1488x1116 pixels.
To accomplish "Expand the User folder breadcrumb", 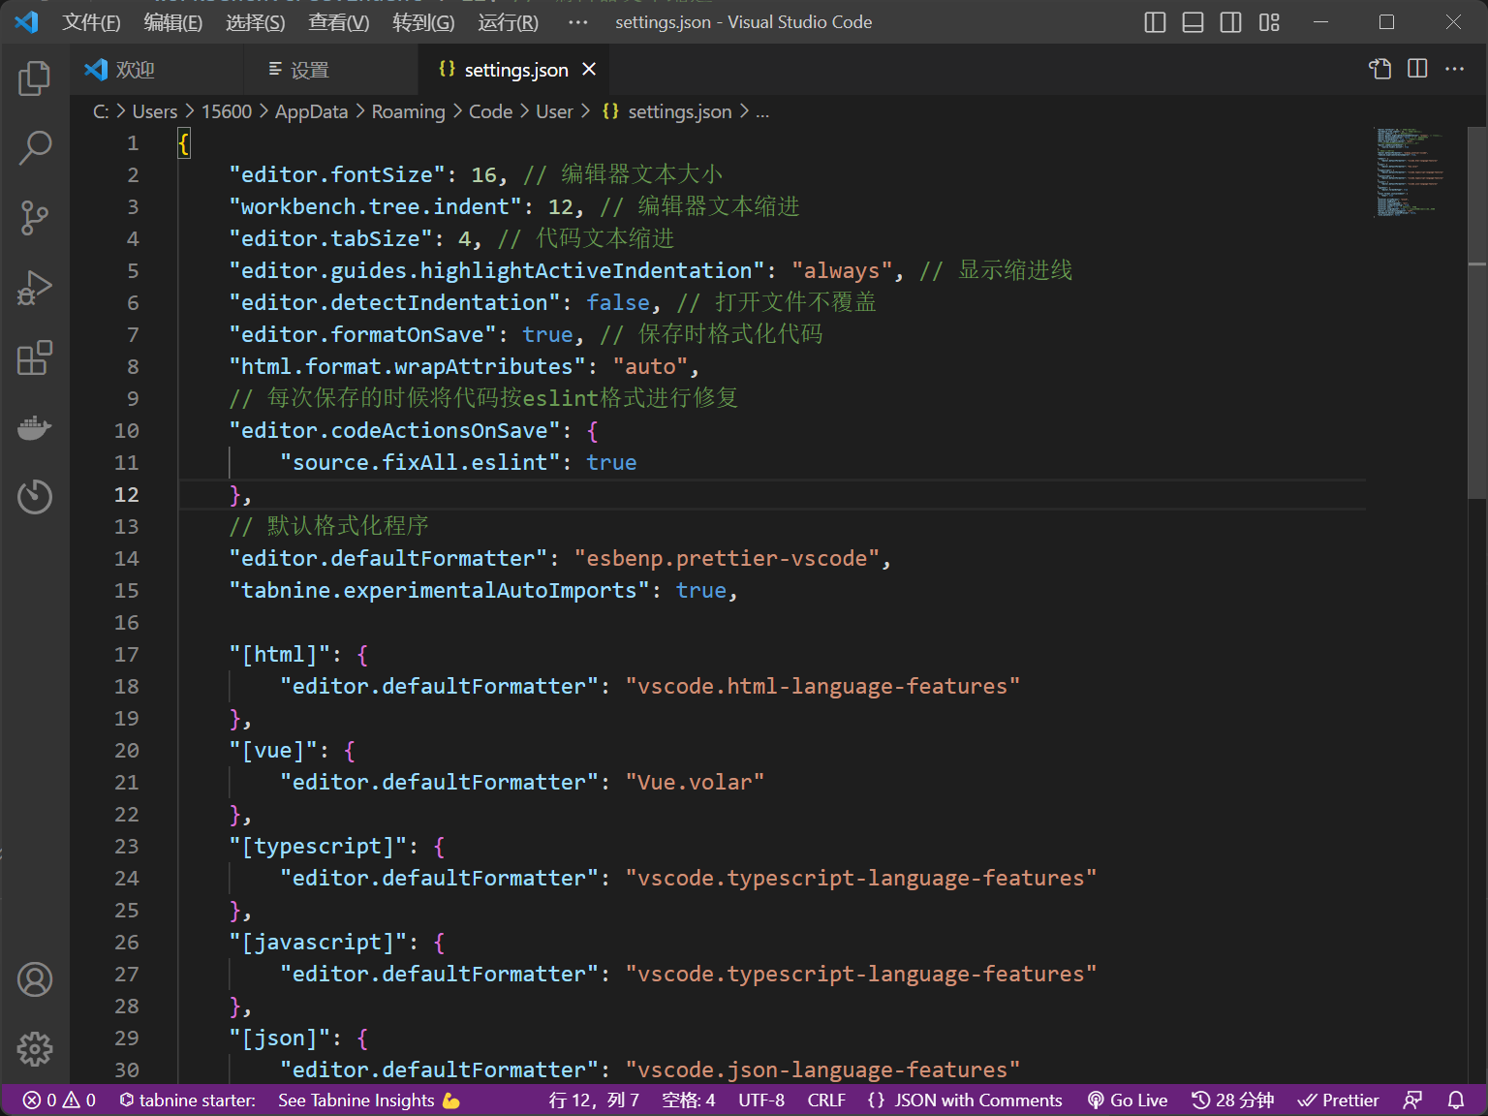I will tap(554, 112).
